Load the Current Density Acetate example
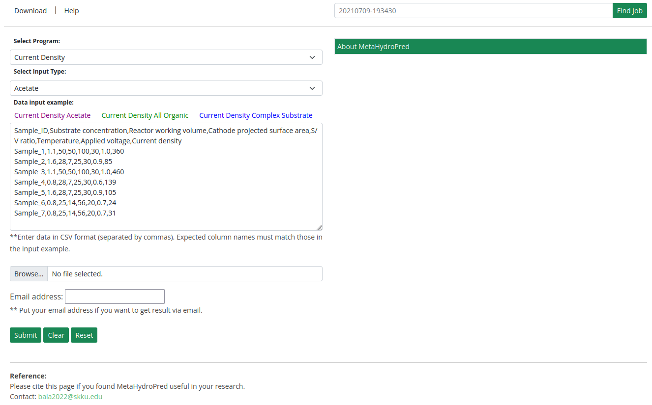 point(52,115)
